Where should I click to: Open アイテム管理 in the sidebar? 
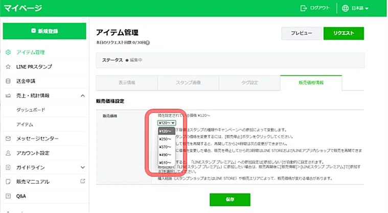tap(31, 52)
